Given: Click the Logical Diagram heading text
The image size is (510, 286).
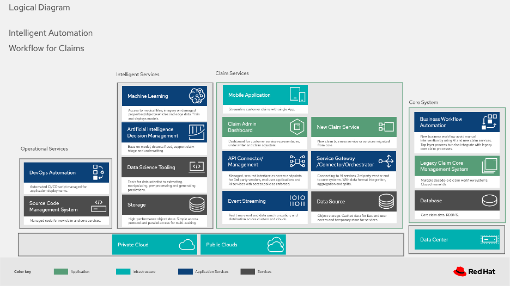Looking at the screenshot, I should point(39,8).
